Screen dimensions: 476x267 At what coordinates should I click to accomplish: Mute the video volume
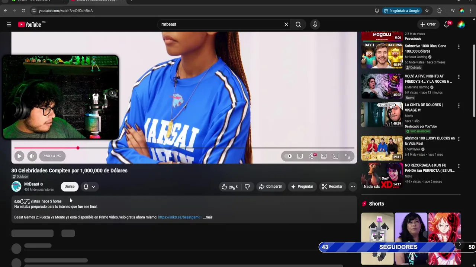point(32,156)
